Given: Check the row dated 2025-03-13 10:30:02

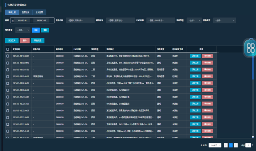Looking at the screenshot, I should click(8, 56).
